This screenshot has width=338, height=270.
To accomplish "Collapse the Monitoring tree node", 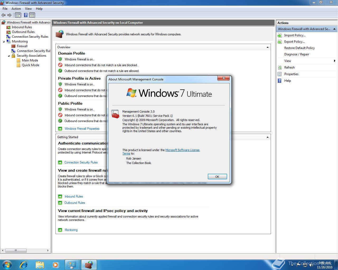I will (x=4, y=41).
